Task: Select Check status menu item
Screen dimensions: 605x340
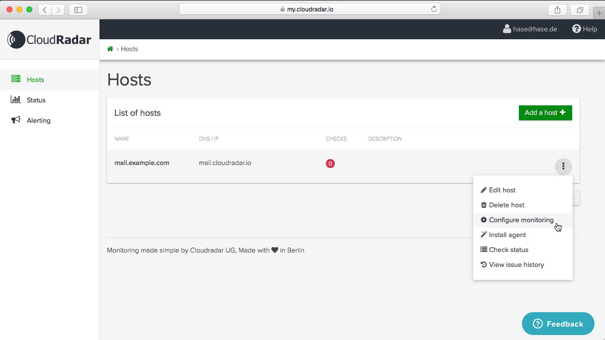Action: click(508, 250)
